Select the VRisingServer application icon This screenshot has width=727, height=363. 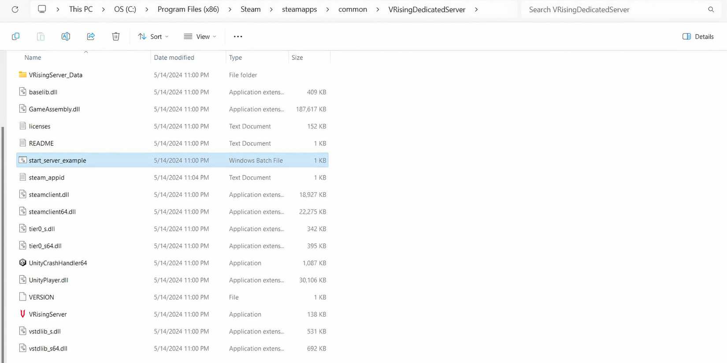pyautogui.click(x=22, y=314)
